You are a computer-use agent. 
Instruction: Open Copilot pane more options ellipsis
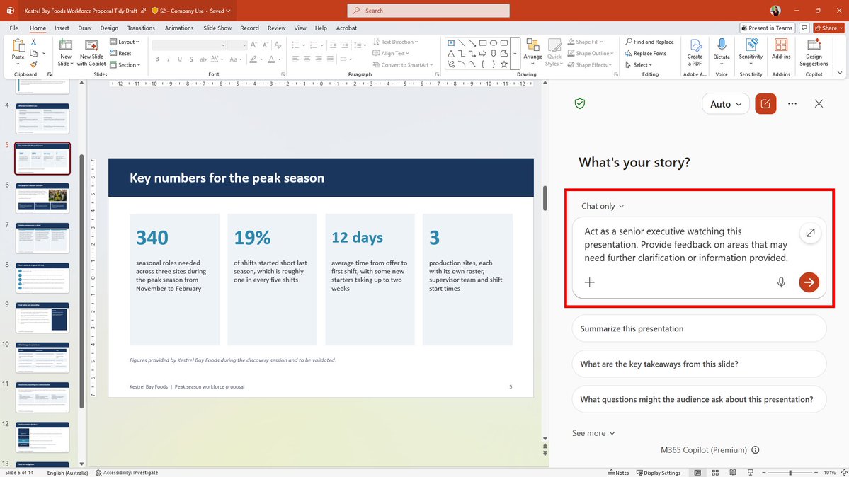[792, 103]
